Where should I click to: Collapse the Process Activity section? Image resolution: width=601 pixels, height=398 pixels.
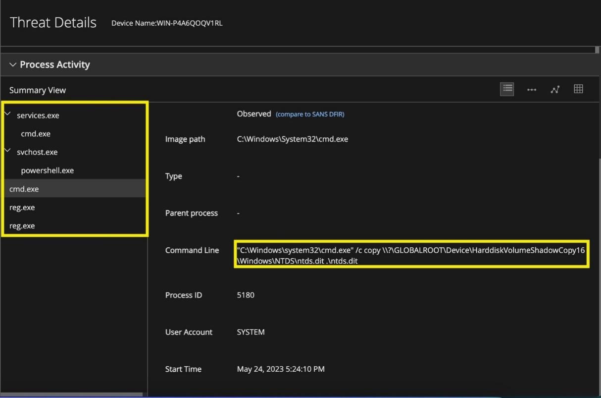click(13, 65)
